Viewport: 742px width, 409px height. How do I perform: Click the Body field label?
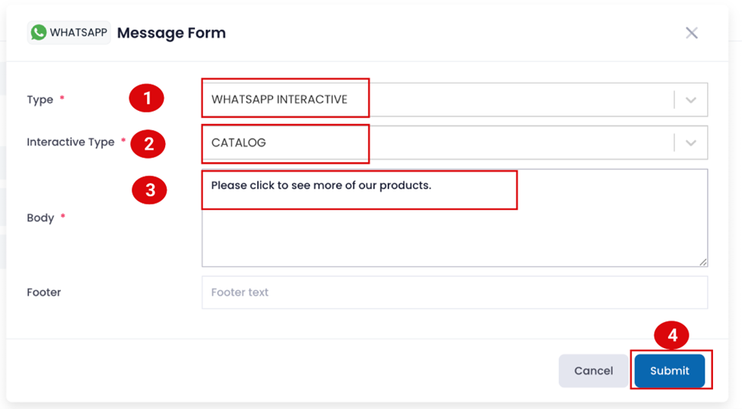coord(40,217)
